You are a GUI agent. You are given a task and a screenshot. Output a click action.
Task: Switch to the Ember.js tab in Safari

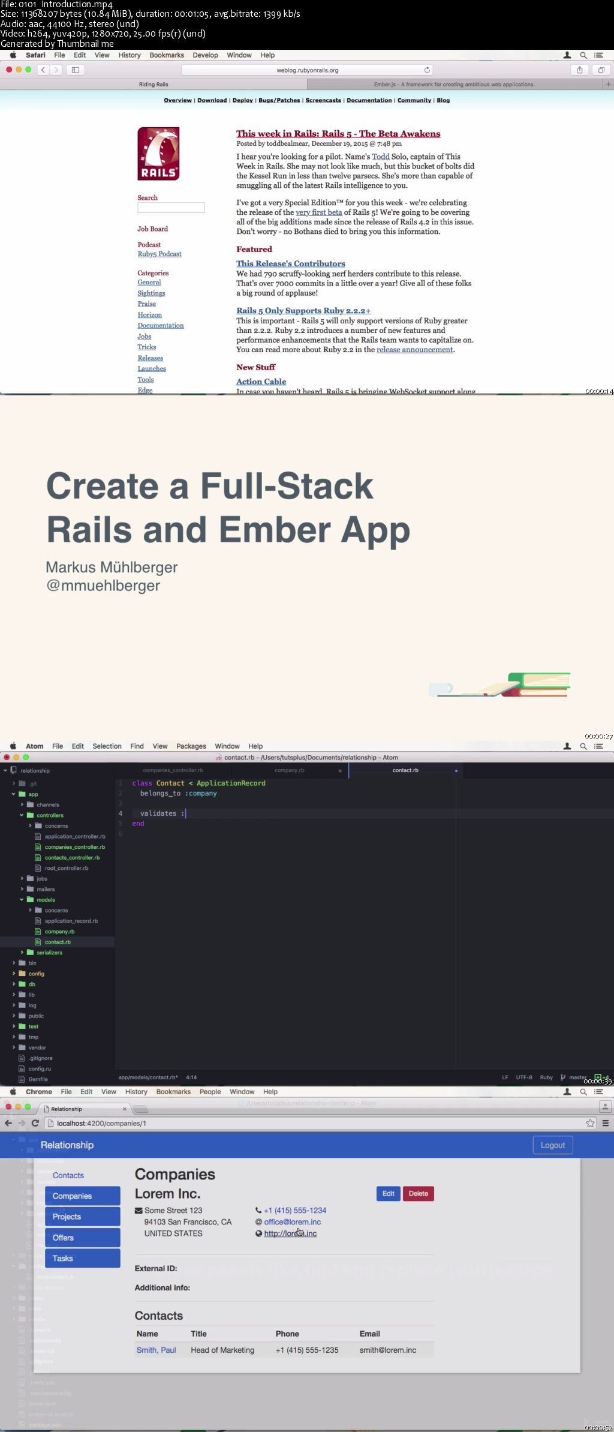pos(454,85)
